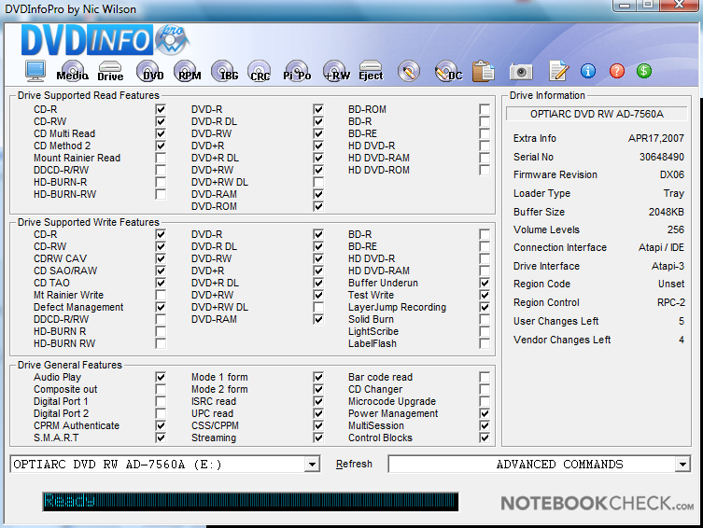The height and width of the screenshot is (528, 703).
Task: Open the Drive toolbar icon
Action: coord(110,71)
